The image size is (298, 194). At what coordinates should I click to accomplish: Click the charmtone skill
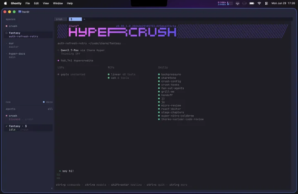[167, 78]
